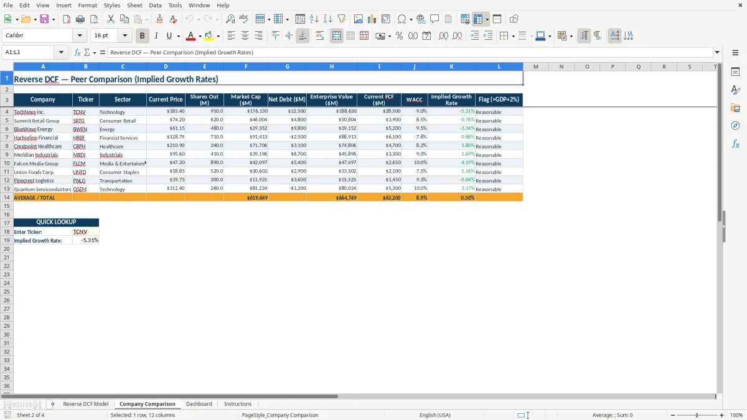Screen dimensions: 747x420
Task: Open the Sheet menu
Action: [134, 5]
